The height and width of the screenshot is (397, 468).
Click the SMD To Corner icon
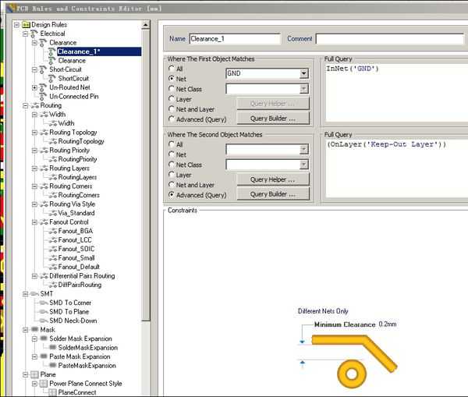[44, 303]
